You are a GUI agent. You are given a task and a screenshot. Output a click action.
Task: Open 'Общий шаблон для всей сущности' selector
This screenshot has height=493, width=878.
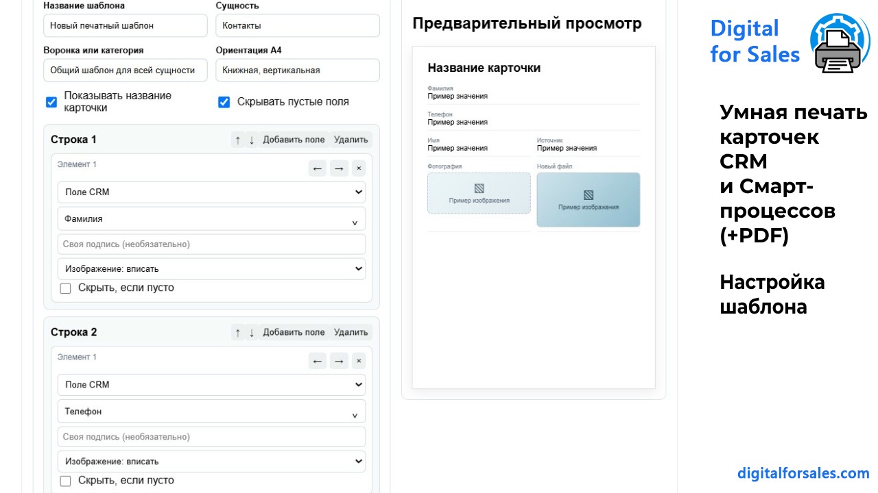pos(125,70)
